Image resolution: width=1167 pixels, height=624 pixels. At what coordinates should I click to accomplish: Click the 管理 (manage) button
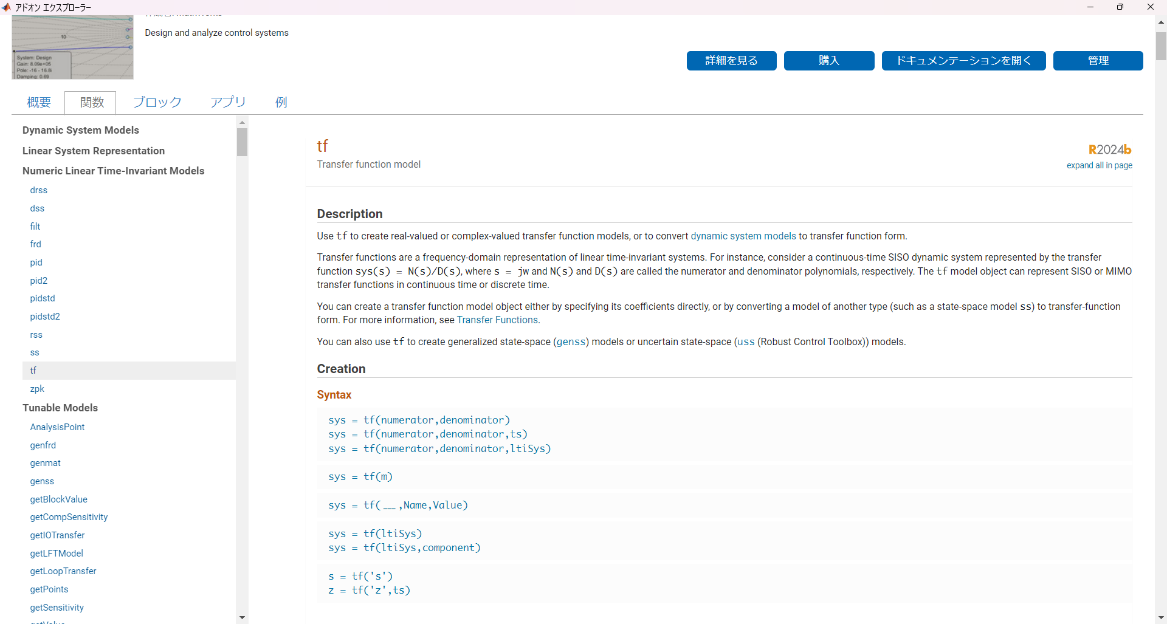[x=1098, y=61]
